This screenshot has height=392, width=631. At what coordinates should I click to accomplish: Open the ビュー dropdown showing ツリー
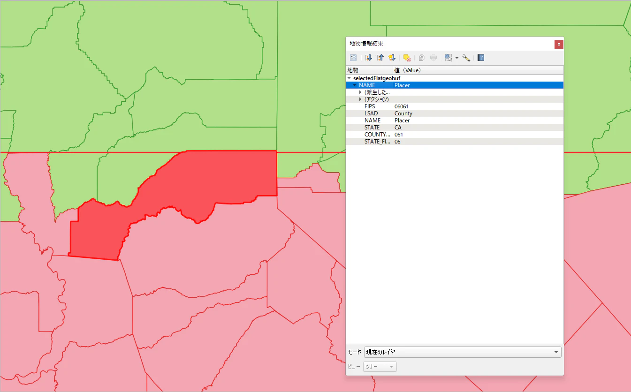tap(380, 367)
